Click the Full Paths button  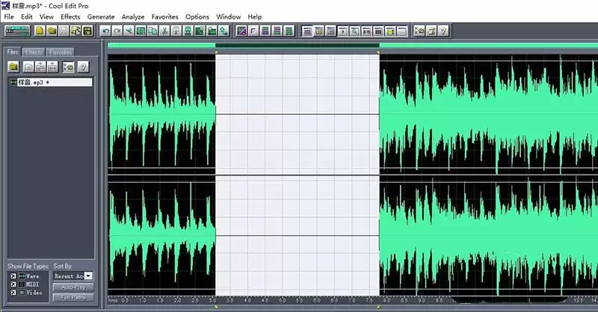click(x=73, y=297)
